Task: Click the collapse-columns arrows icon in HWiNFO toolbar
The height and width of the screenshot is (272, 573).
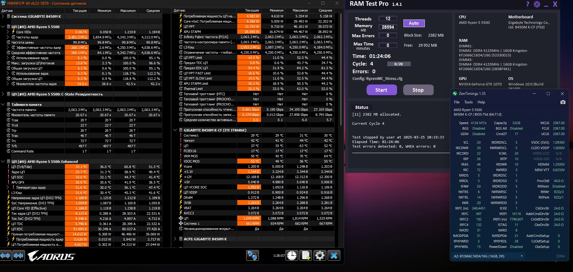Action: coord(18,256)
